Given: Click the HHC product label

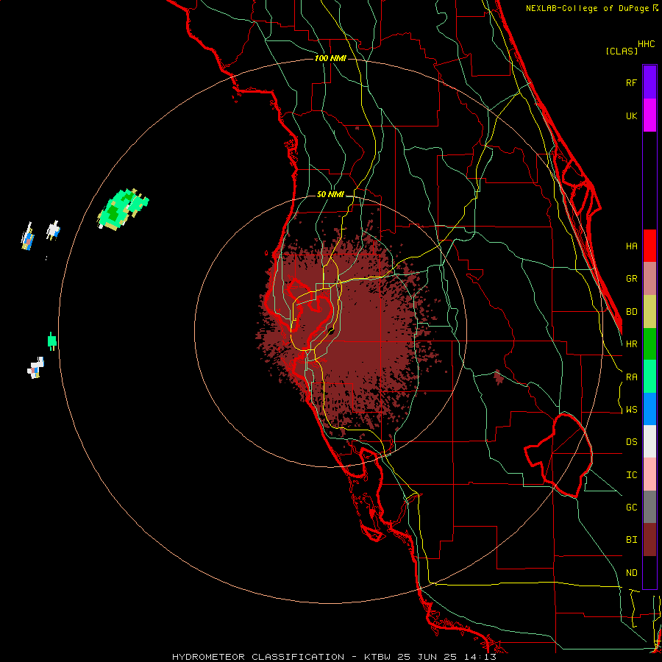Looking at the screenshot, I should [646, 44].
